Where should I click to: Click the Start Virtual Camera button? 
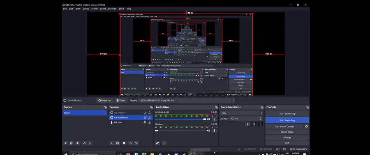pyautogui.click(x=284, y=127)
